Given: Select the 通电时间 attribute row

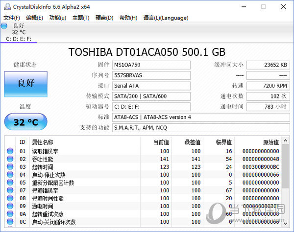Looking at the screenshot, I should 143,206.
